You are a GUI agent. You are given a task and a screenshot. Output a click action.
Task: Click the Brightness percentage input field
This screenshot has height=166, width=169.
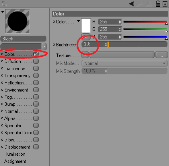(94, 44)
